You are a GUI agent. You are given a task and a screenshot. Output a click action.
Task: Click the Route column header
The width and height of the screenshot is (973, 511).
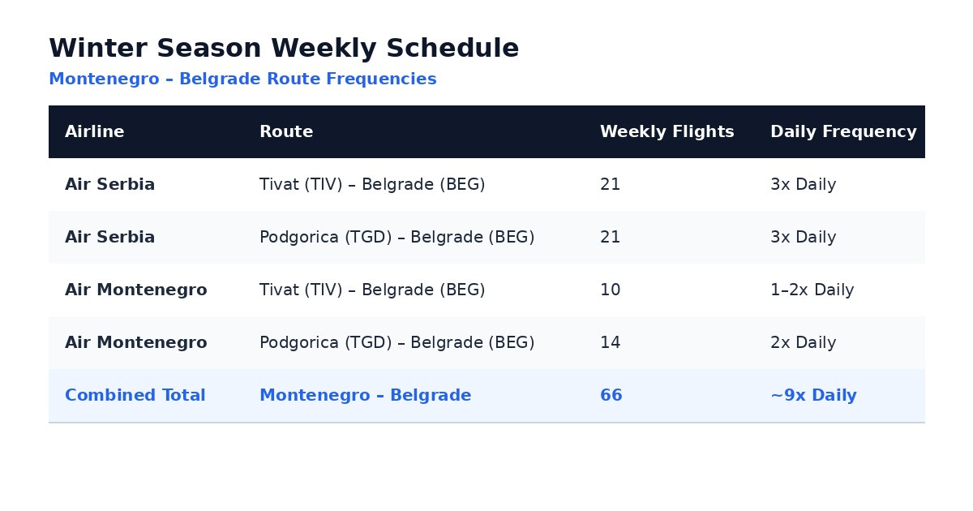coord(286,132)
